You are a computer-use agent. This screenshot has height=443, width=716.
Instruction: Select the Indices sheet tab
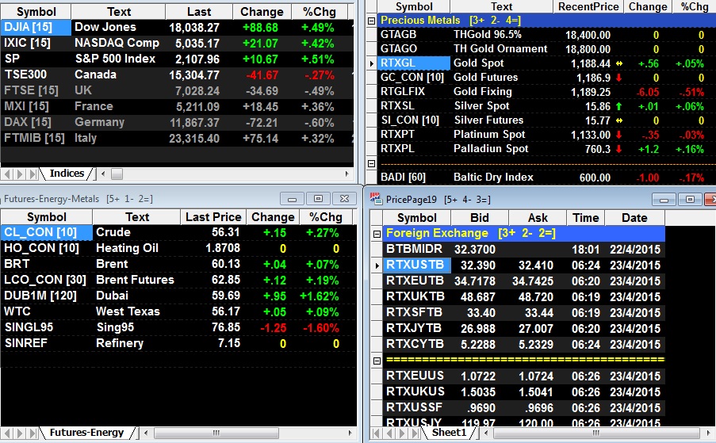coord(67,174)
